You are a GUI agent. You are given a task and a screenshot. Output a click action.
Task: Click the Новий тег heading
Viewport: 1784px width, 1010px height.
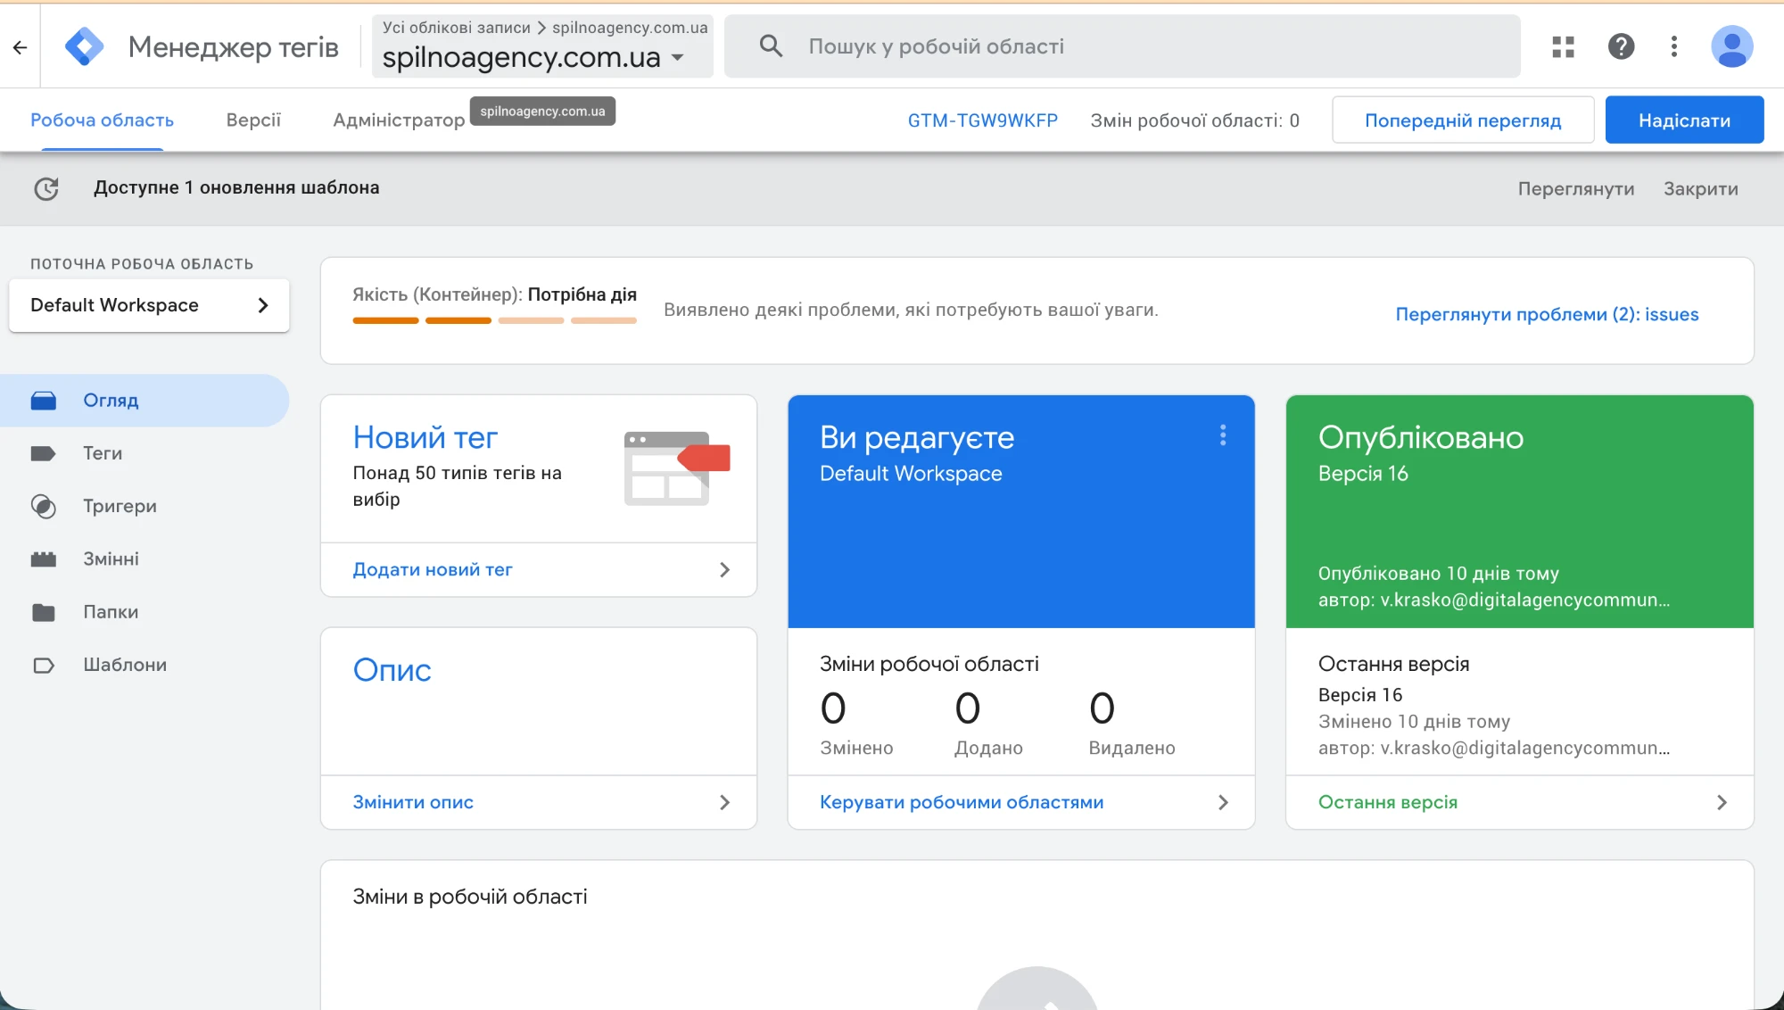point(425,437)
